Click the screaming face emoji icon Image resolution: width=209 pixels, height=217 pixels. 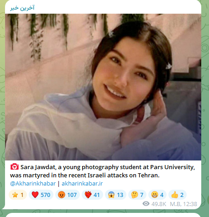(x=111, y=195)
